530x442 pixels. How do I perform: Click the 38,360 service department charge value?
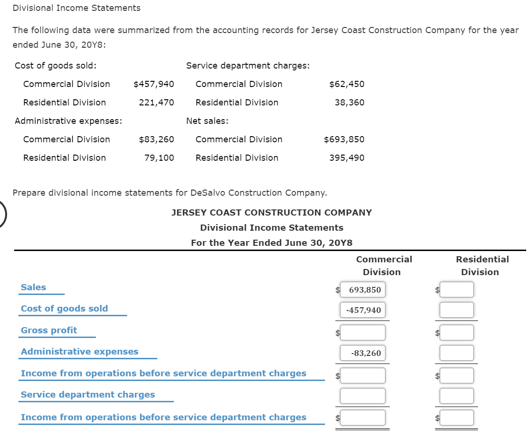pos(350,103)
